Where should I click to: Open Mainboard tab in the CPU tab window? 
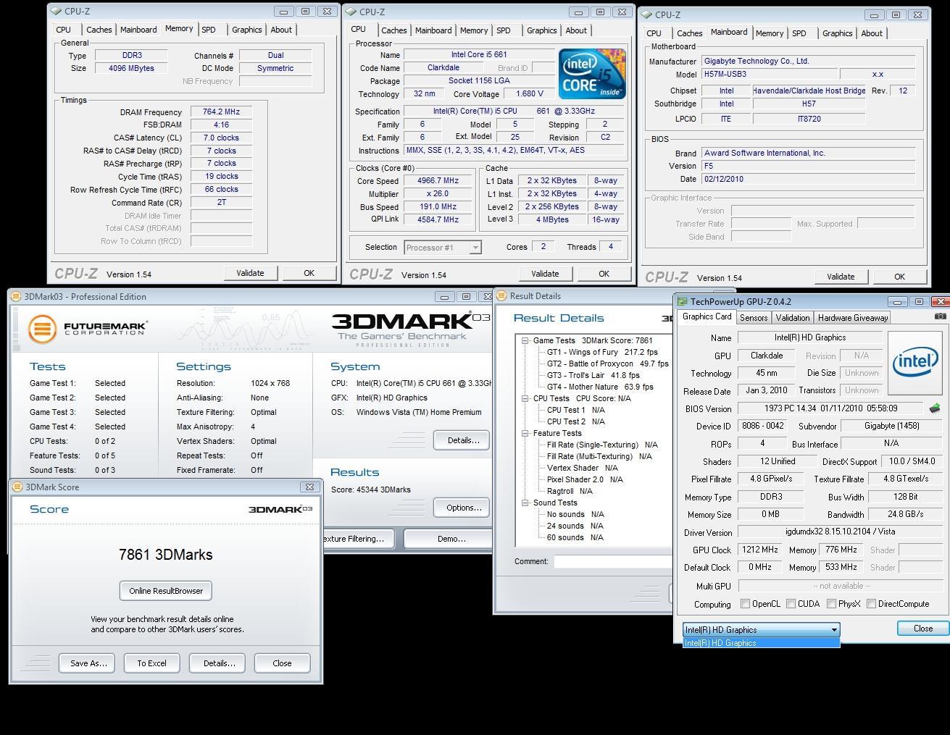point(433,30)
